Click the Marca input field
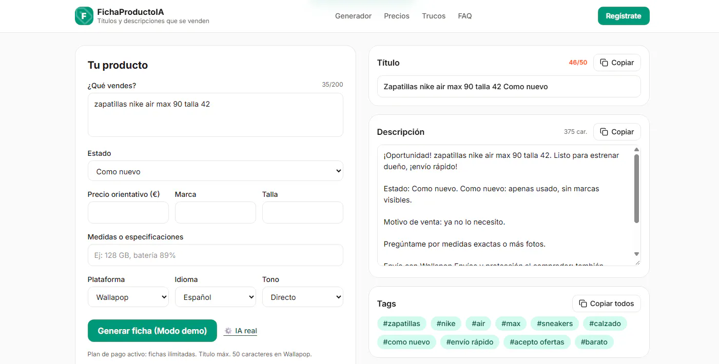 click(216, 212)
